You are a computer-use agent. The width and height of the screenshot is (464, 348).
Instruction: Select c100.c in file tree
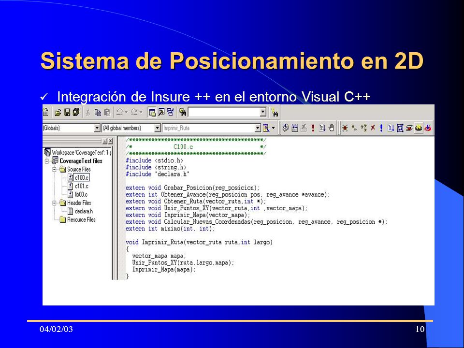pos(81,177)
